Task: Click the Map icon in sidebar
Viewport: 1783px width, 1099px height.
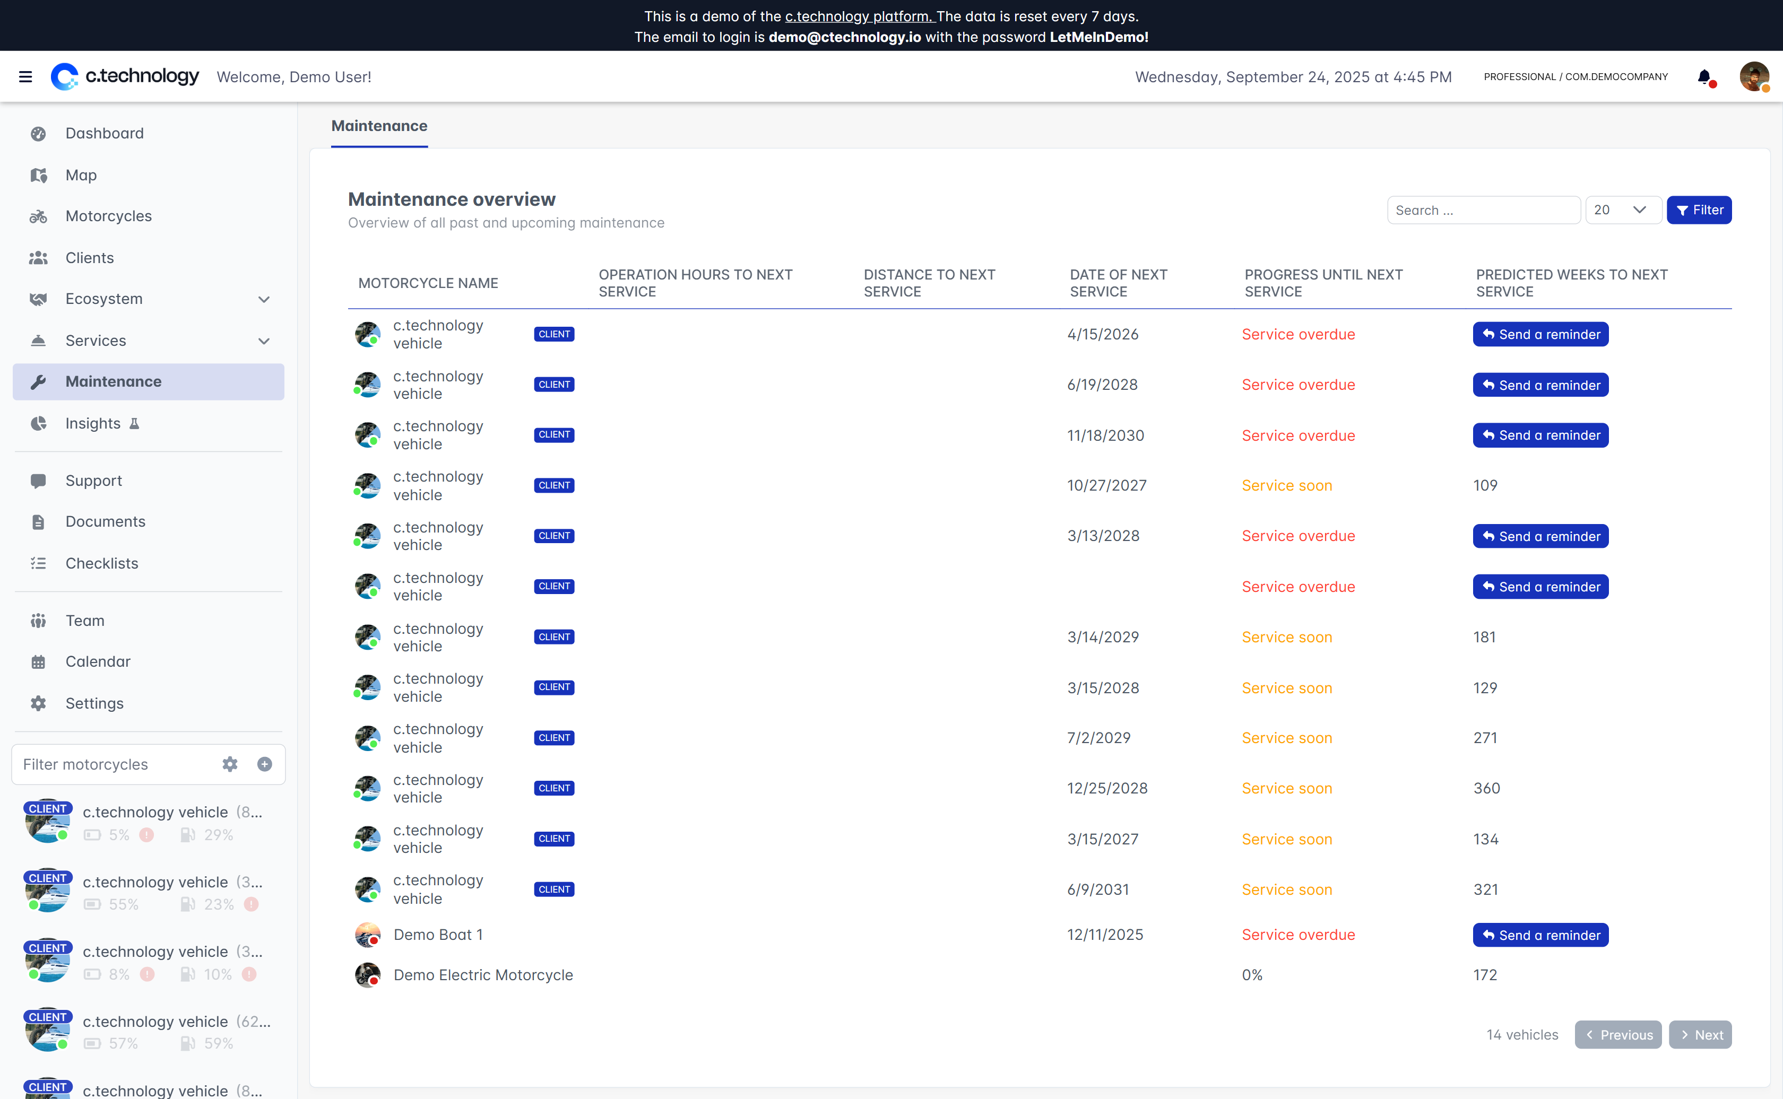Action: tap(39, 175)
